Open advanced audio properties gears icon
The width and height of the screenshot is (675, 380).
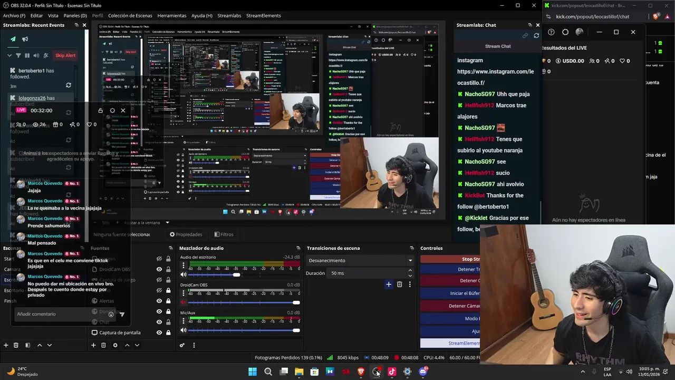(x=182, y=345)
